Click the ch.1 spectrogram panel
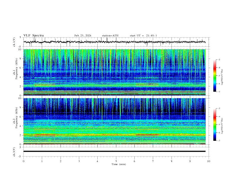This screenshot has width=235, height=181. (115, 72)
